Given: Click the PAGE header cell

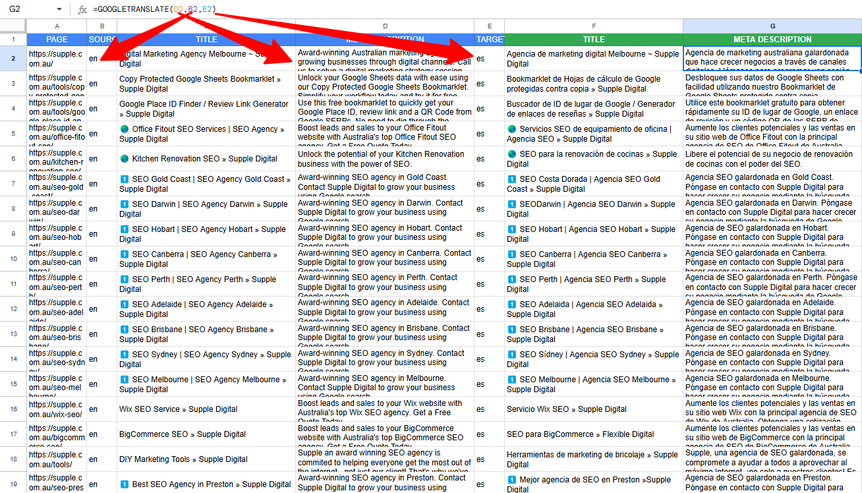Looking at the screenshot, I should point(57,40).
